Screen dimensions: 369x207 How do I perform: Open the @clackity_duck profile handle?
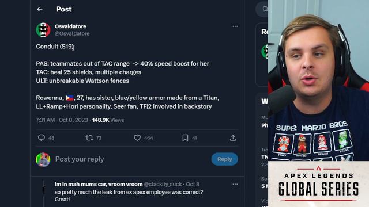(163, 184)
